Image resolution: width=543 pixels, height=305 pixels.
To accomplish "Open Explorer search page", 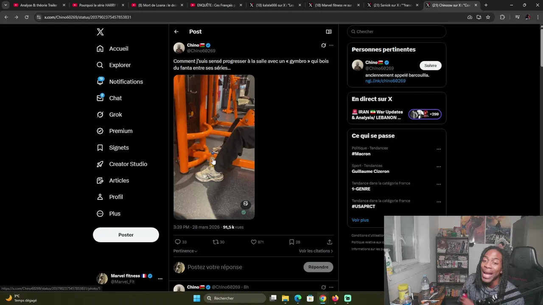I will tap(114, 65).
